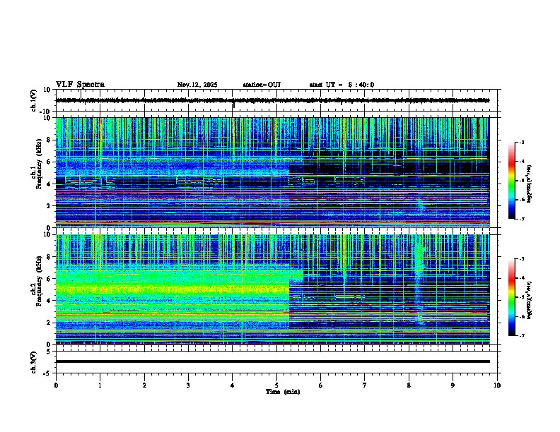Click the date "Nov.12, 2025"
Image resolution: width=560 pixels, height=432 pixels.
pos(197,85)
